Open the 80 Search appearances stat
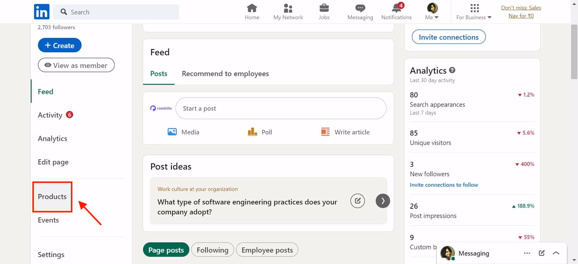578x264 pixels. (472, 103)
